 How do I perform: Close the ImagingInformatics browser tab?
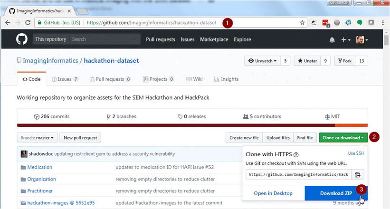[x=69, y=11]
